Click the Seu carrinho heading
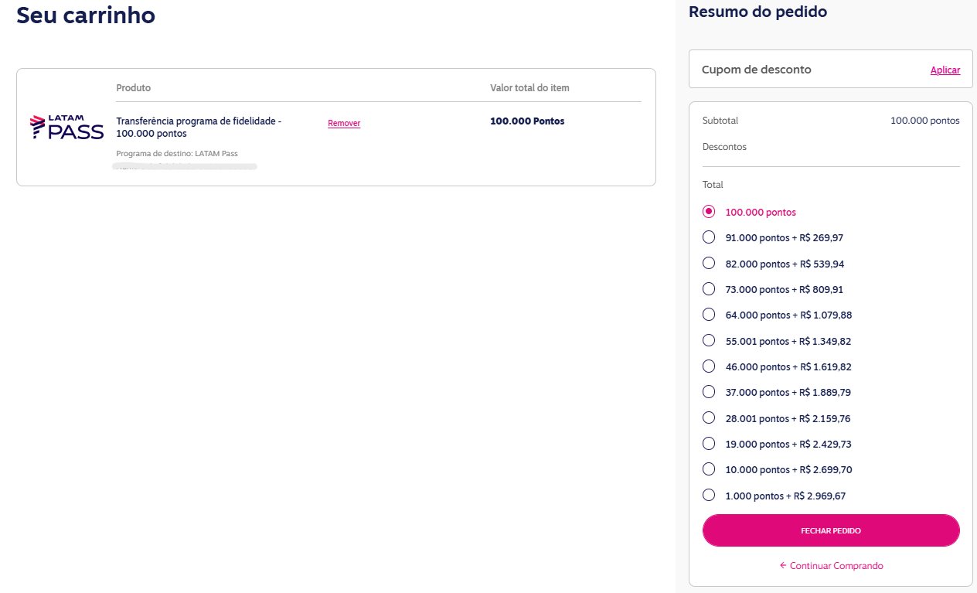Screen dimensions: 977x593 click(x=86, y=15)
